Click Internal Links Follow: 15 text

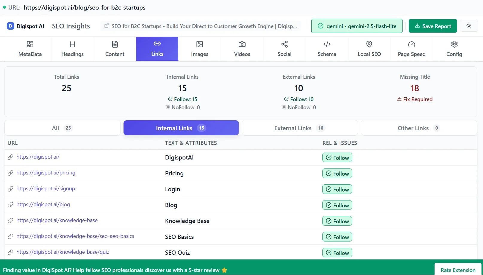pos(183,99)
